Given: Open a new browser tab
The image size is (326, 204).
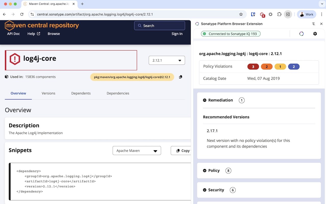Looking at the screenshot, I should 82,4.
